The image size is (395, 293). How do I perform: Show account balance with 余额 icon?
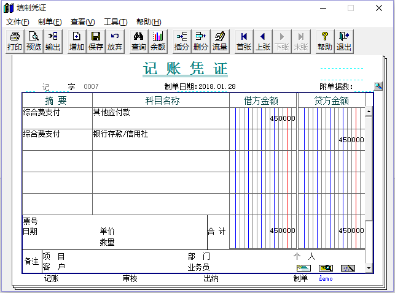tap(158, 41)
